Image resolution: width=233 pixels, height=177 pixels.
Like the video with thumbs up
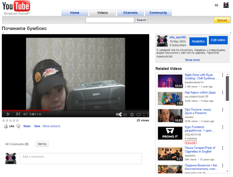tap(6, 126)
